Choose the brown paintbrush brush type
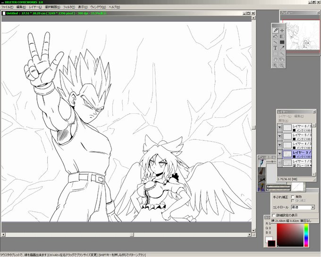The height and width of the screenshot is (257, 321). tap(262, 171)
